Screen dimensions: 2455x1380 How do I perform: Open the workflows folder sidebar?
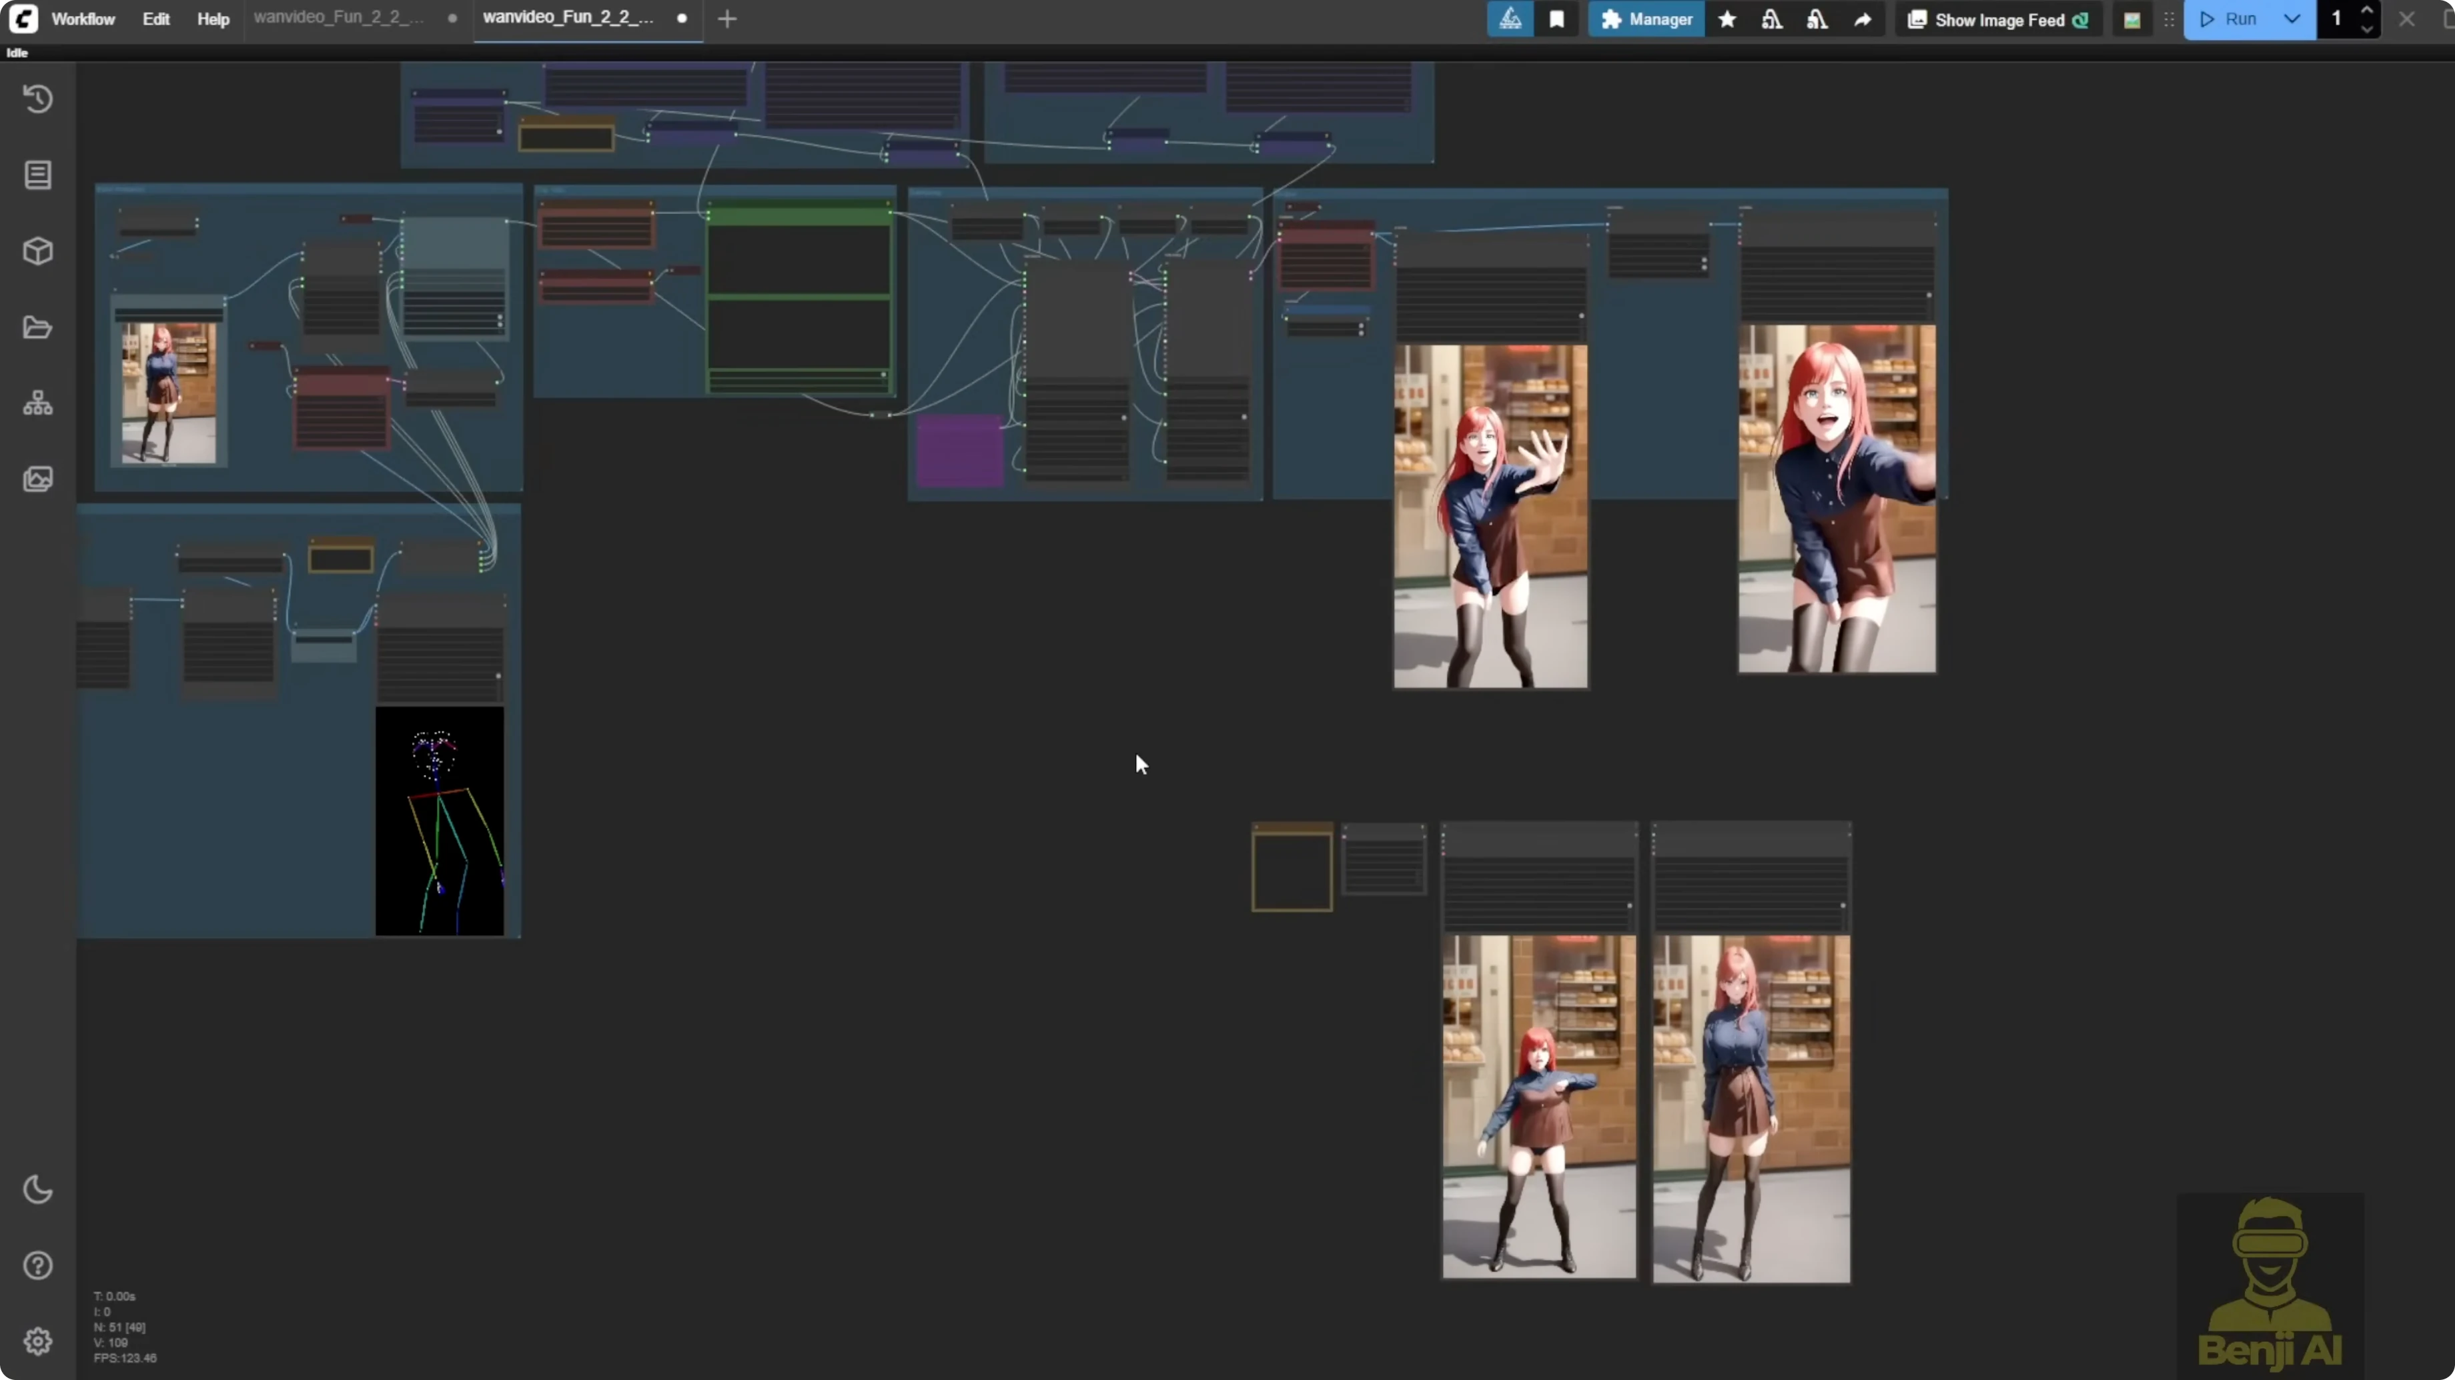tap(38, 327)
